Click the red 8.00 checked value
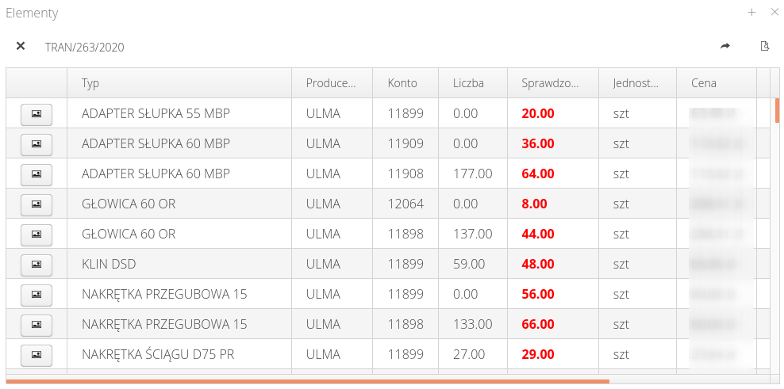The image size is (784, 389). click(534, 204)
